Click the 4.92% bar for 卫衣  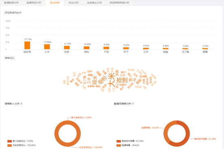pyautogui.click(x=146, y=49)
